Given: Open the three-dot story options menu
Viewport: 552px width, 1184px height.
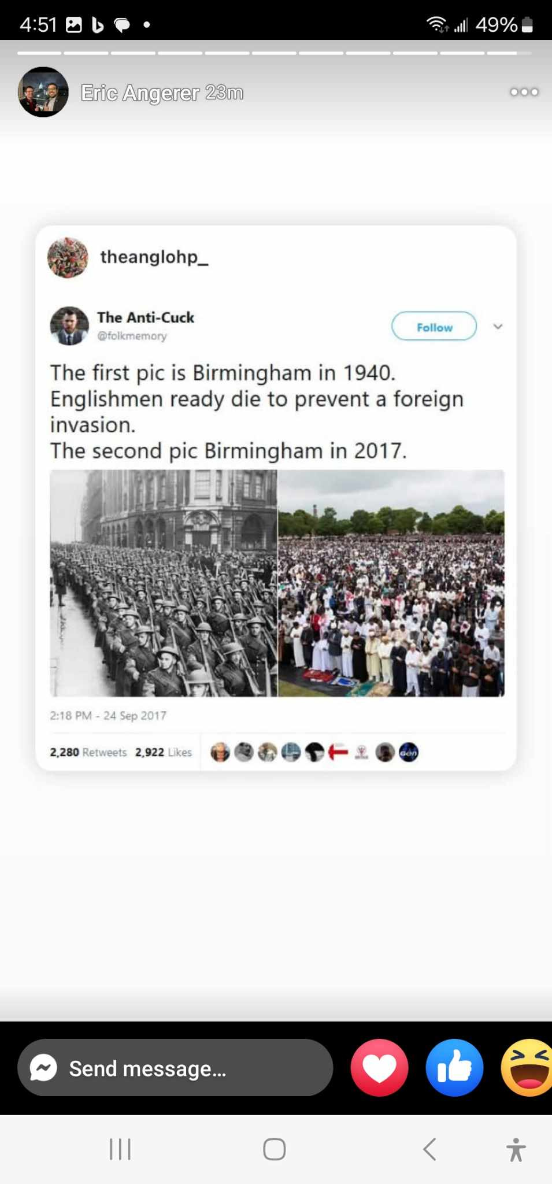Looking at the screenshot, I should coord(524,92).
